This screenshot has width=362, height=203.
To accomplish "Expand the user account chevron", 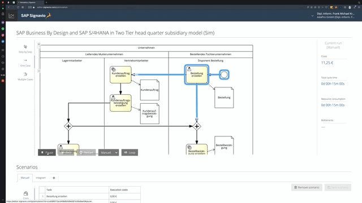I will click(x=312, y=16).
